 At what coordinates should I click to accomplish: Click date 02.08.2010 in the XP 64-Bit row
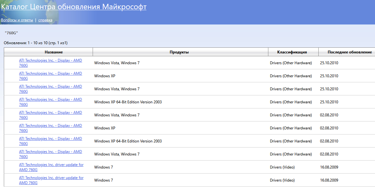(x=329, y=141)
